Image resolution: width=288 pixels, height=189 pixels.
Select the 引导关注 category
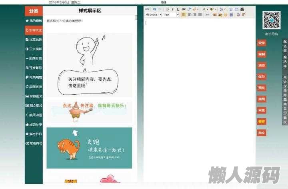click(34, 30)
